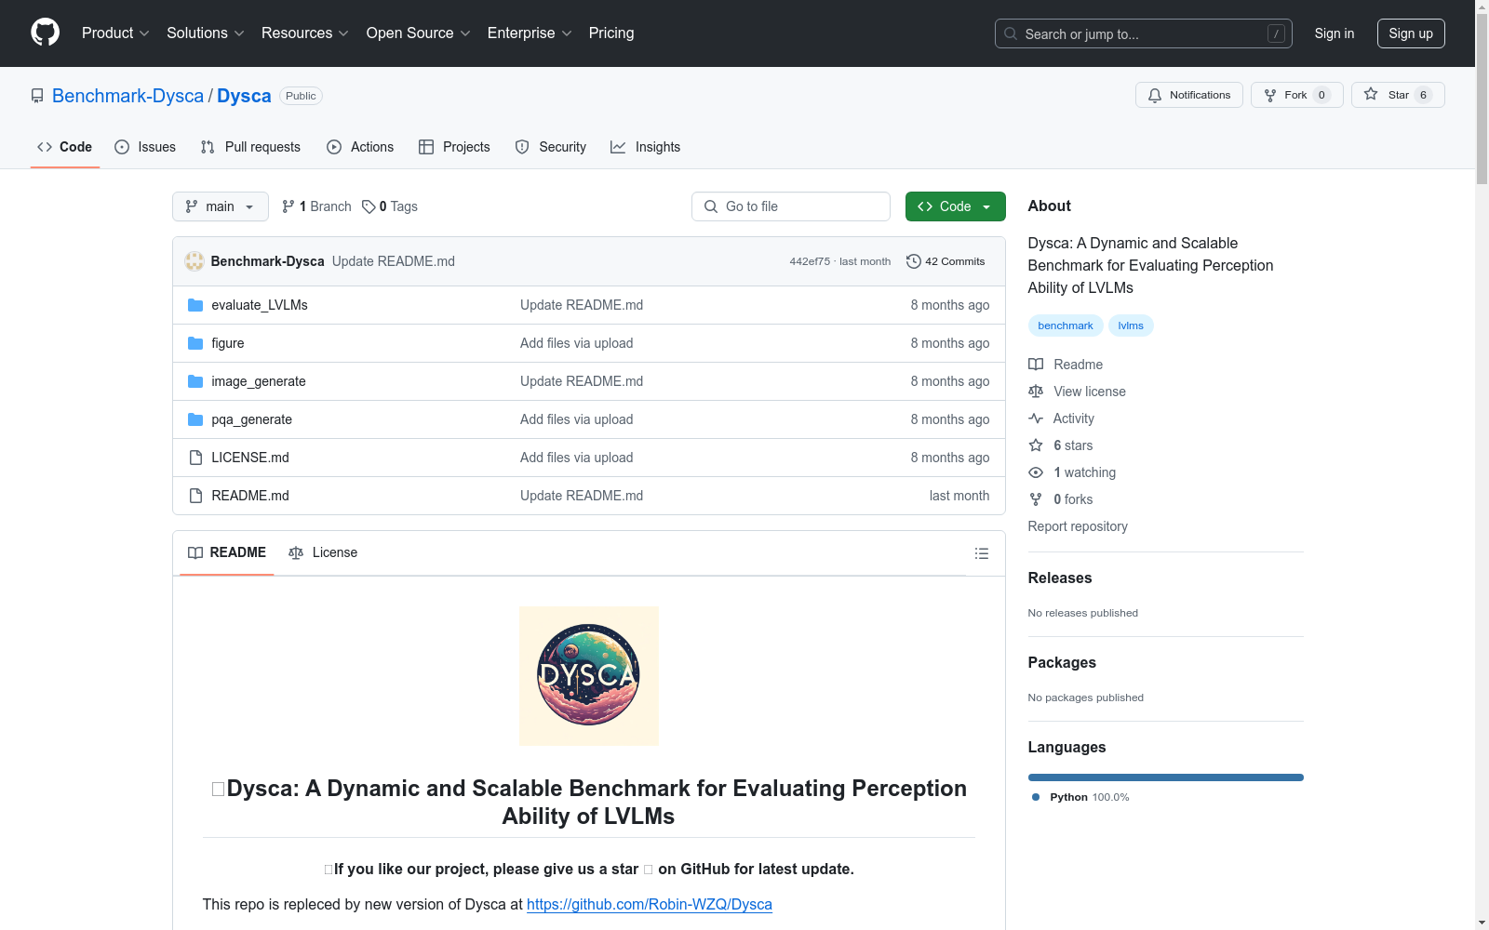
Task: Click the image_generate folder icon
Action: click(195, 381)
